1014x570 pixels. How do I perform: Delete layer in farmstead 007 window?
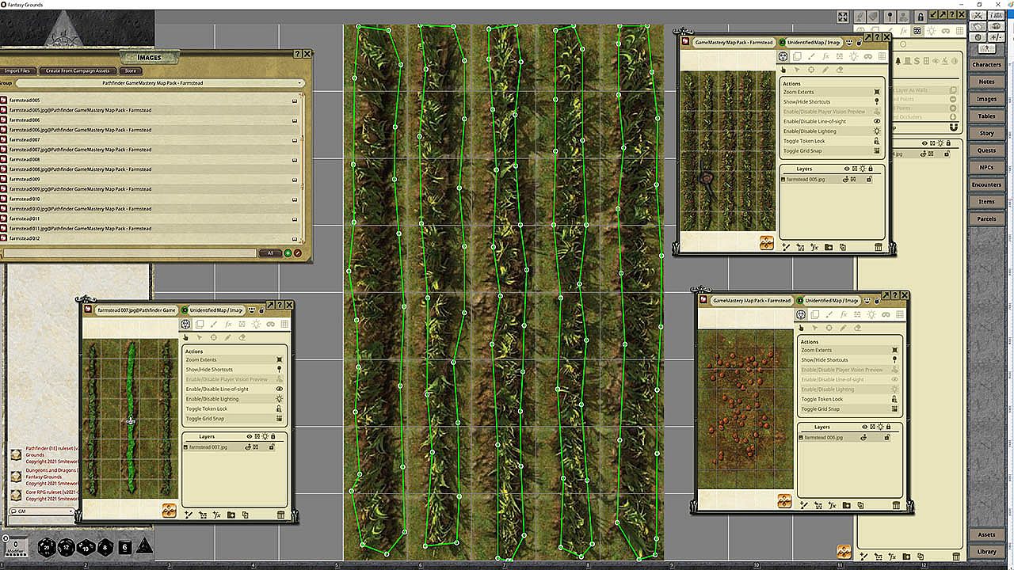(x=280, y=515)
